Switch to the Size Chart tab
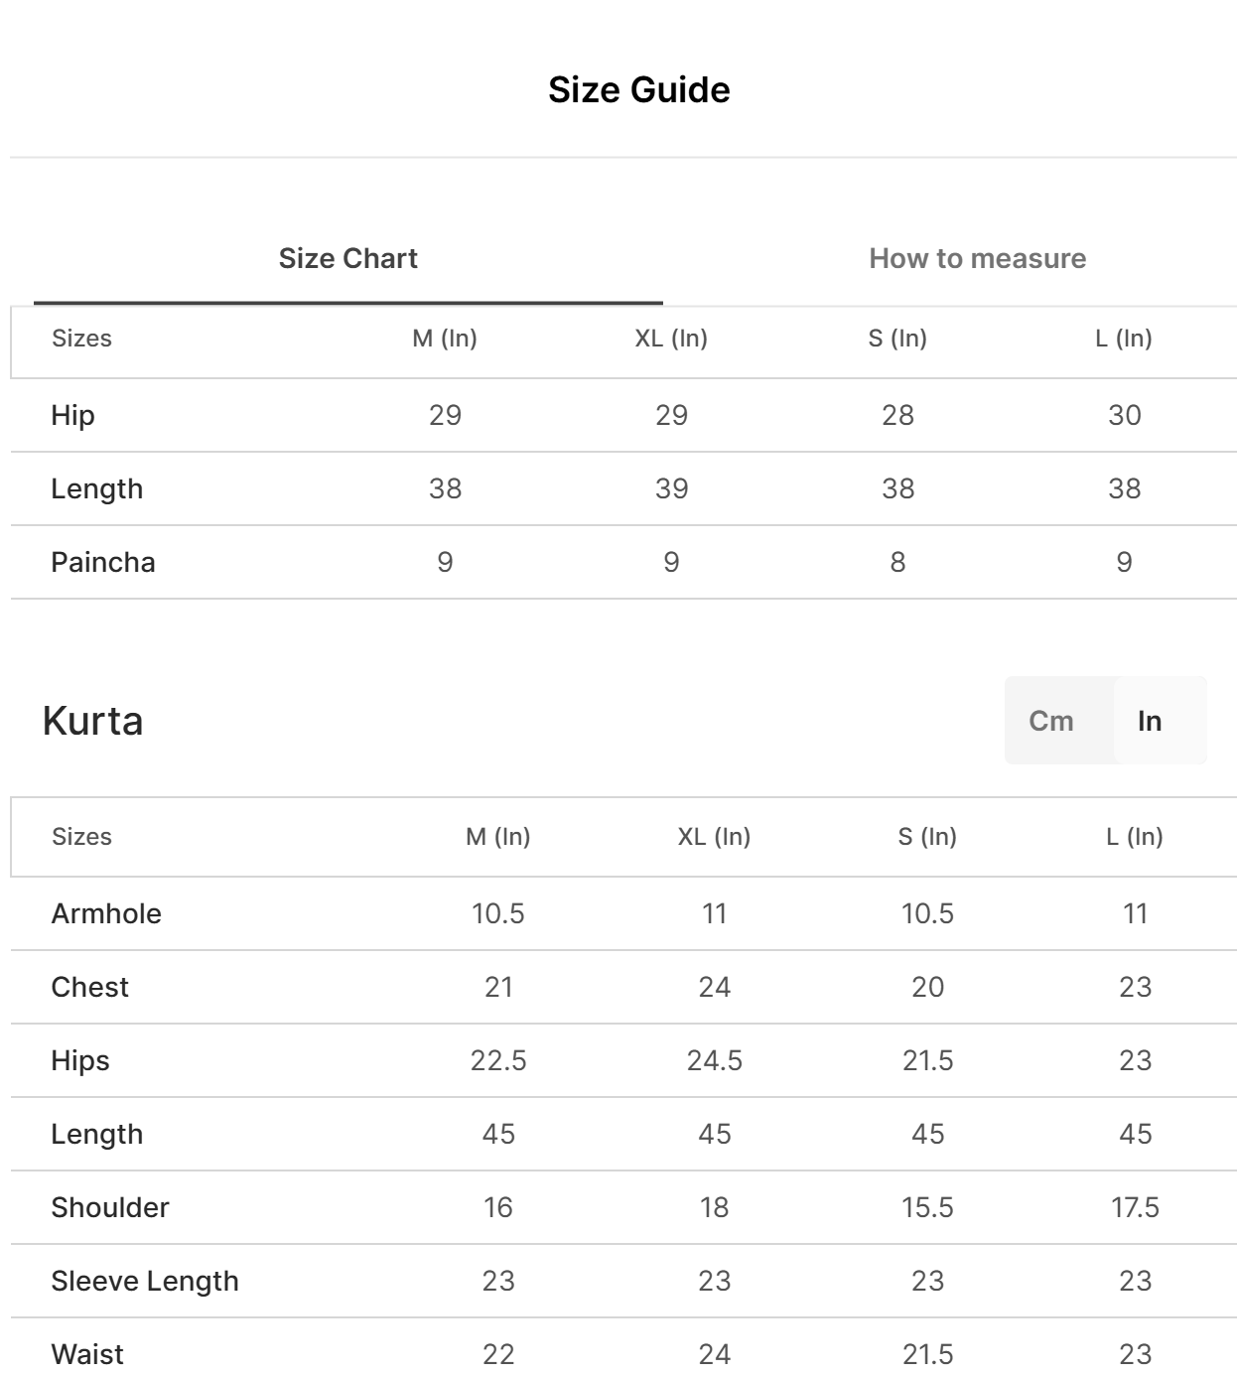 (347, 259)
